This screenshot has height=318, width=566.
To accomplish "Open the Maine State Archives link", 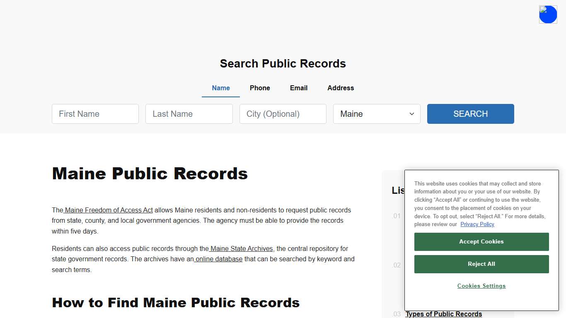I will (241, 248).
